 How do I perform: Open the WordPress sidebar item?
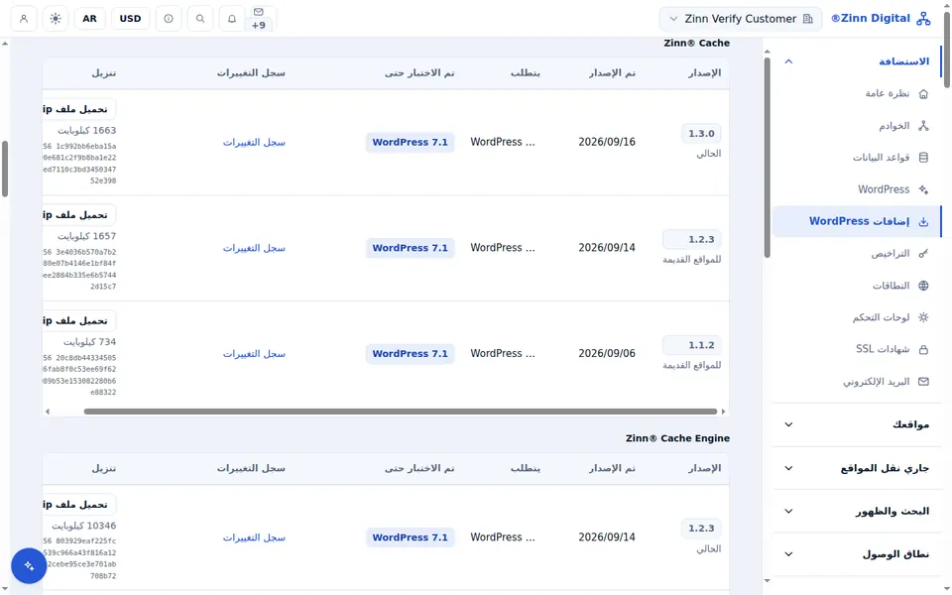click(857, 189)
